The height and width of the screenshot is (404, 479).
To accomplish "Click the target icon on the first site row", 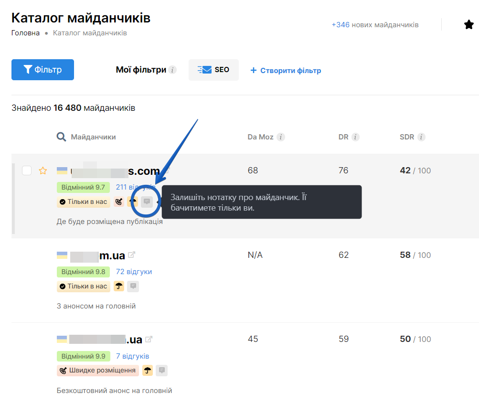I will click(119, 202).
